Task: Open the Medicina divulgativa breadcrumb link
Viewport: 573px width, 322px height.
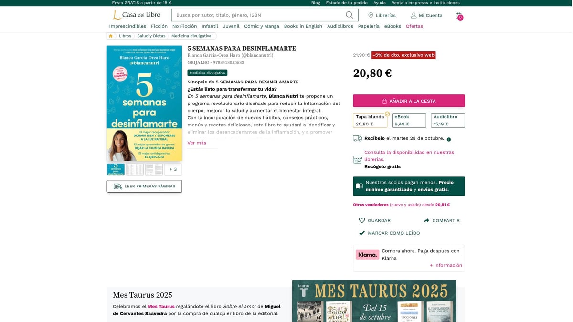Action: click(191, 36)
